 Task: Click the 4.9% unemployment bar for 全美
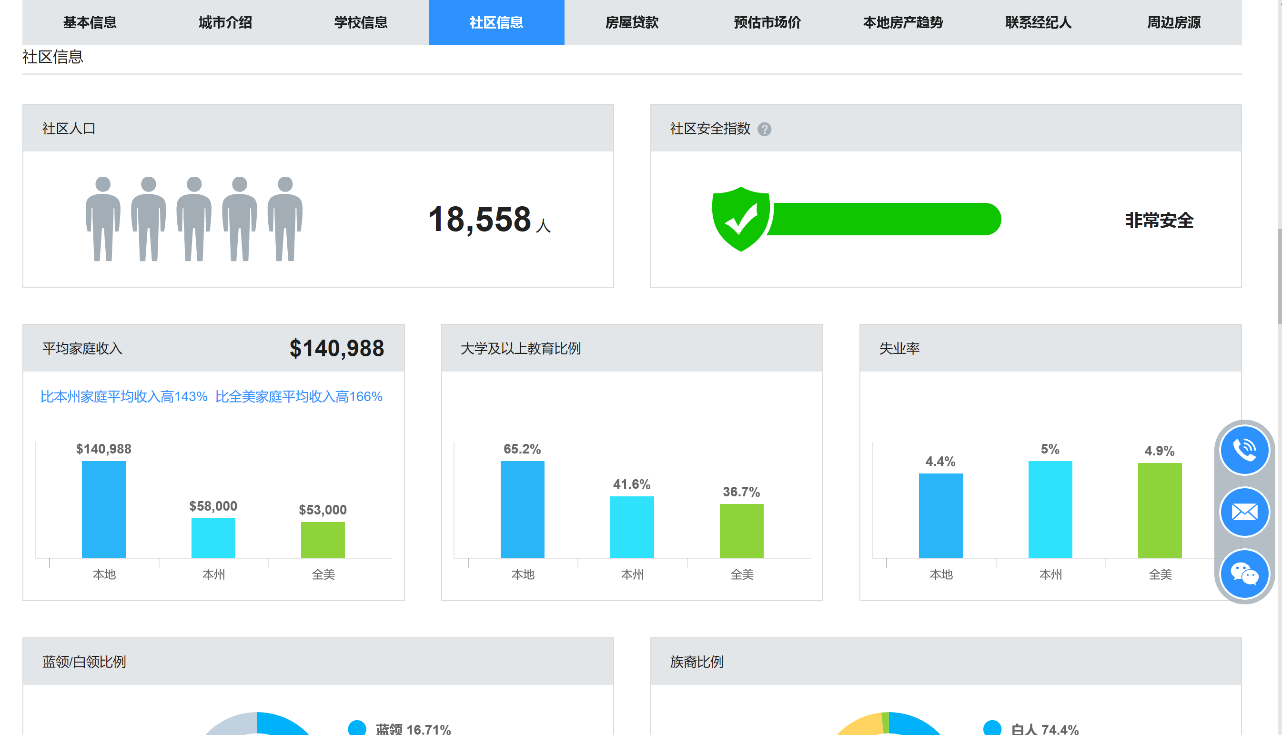(1160, 510)
